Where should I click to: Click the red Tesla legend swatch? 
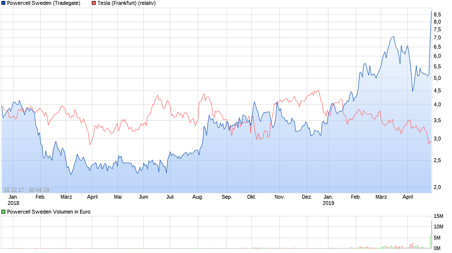(x=94, y=3)
